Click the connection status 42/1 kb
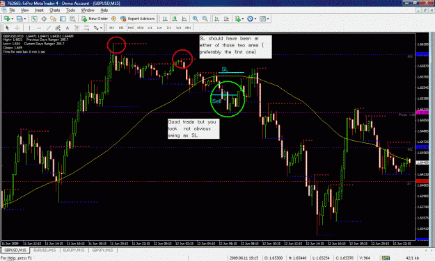Image resolution: width=435 pixels, height=261 pixels. click(413, 258)
